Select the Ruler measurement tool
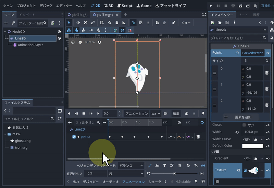274x188 pixels. (x=124, y=23)
